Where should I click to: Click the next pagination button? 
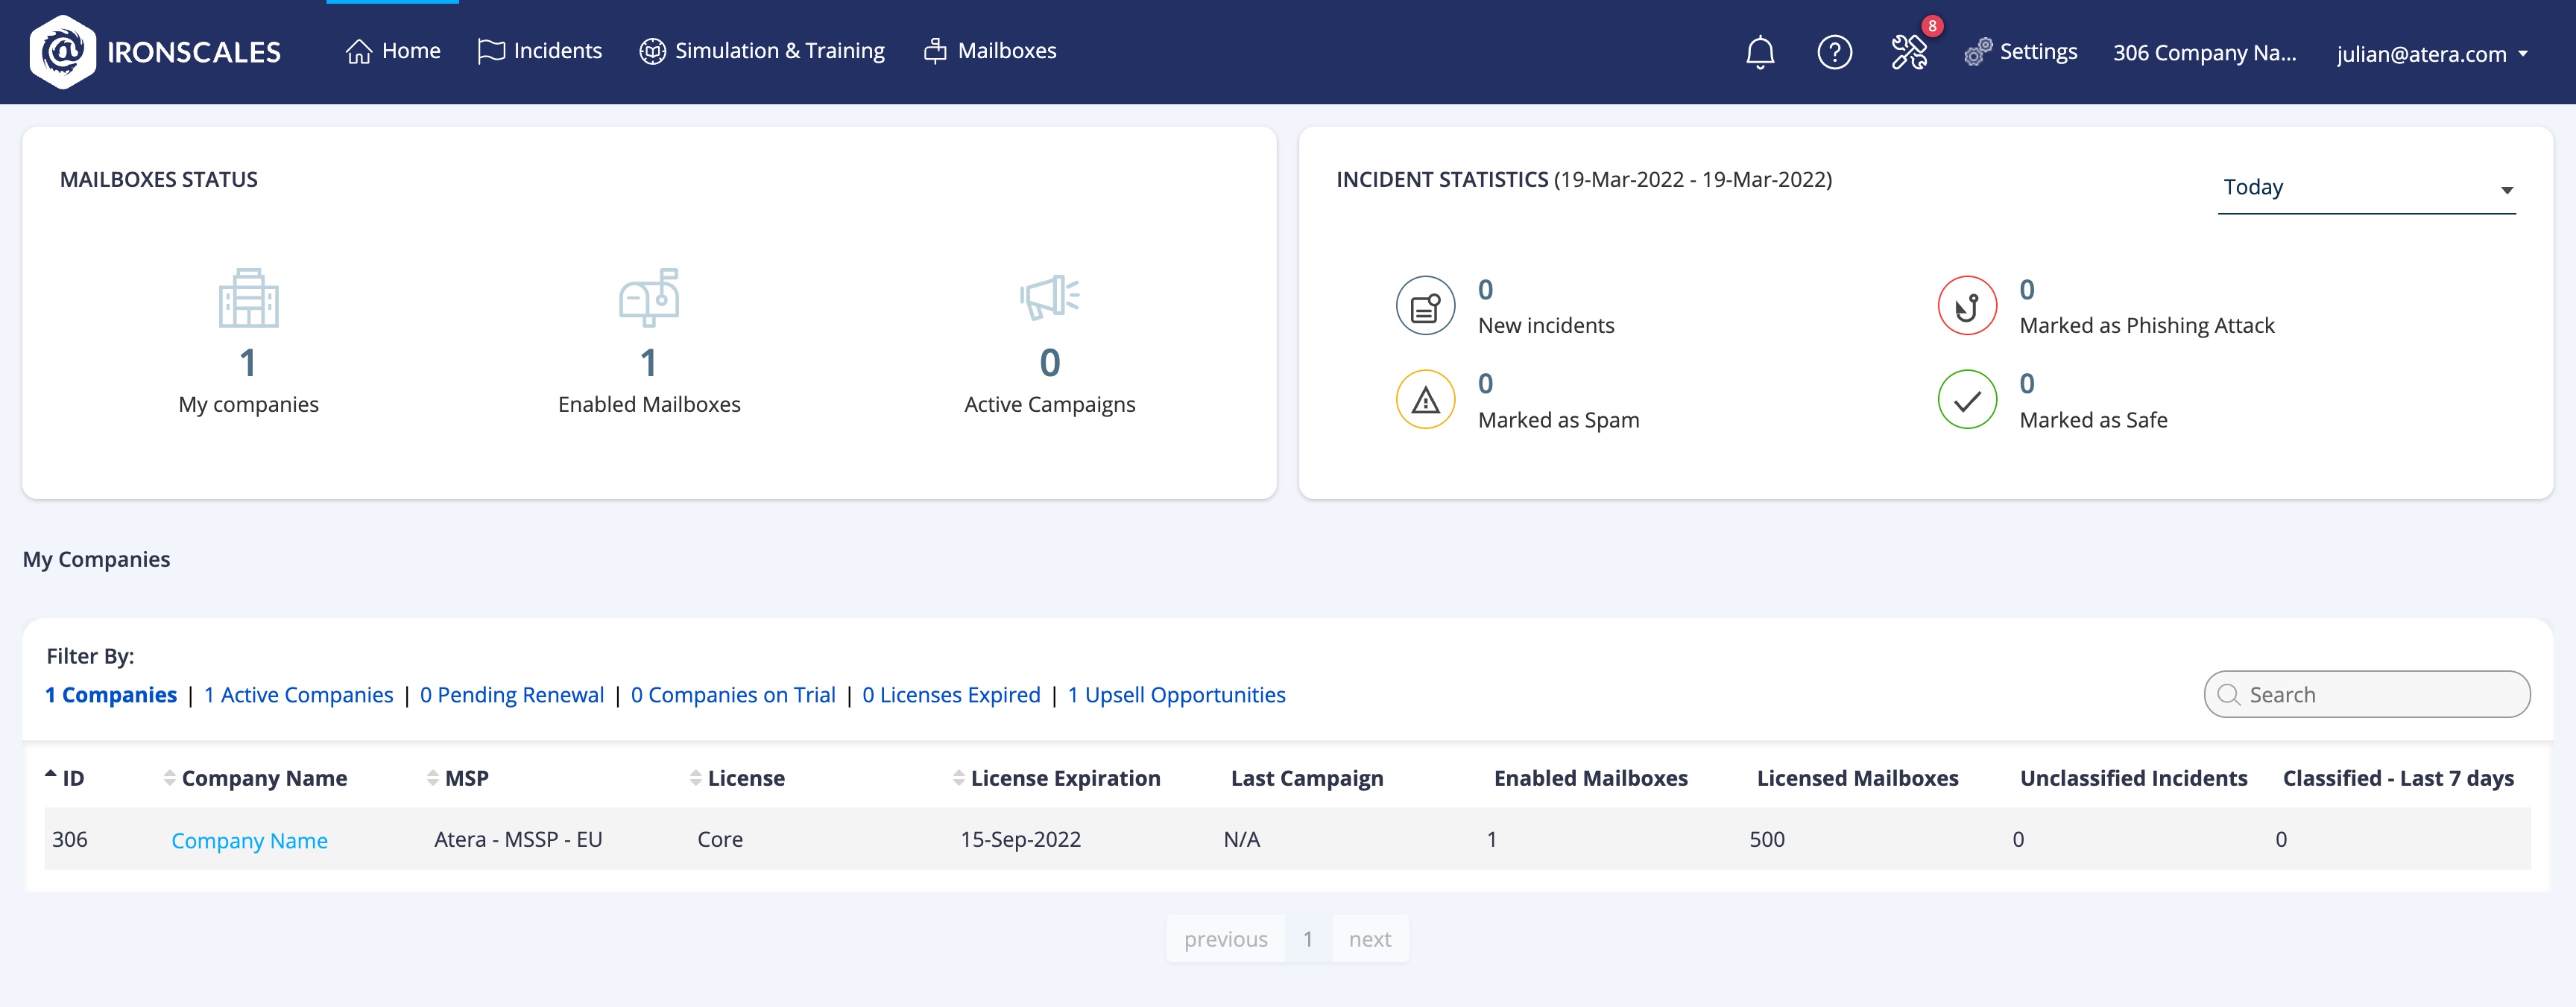1369,939
